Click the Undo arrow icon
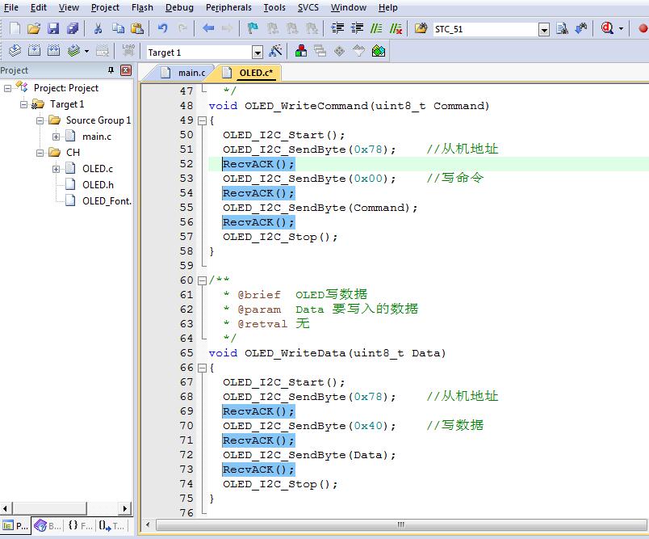This screenshot has height=539, width=649. (x=163, y=28)
